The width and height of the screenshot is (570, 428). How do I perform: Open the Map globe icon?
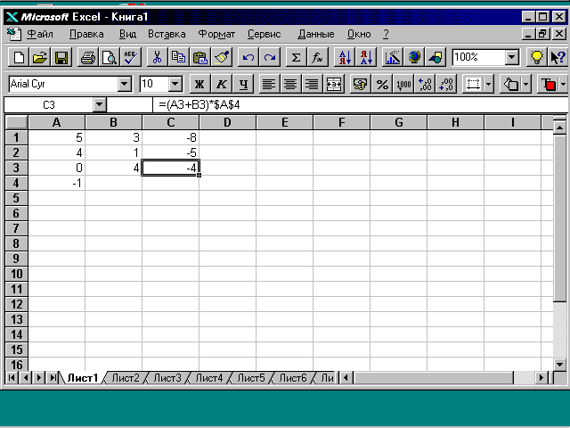(413, 57)
